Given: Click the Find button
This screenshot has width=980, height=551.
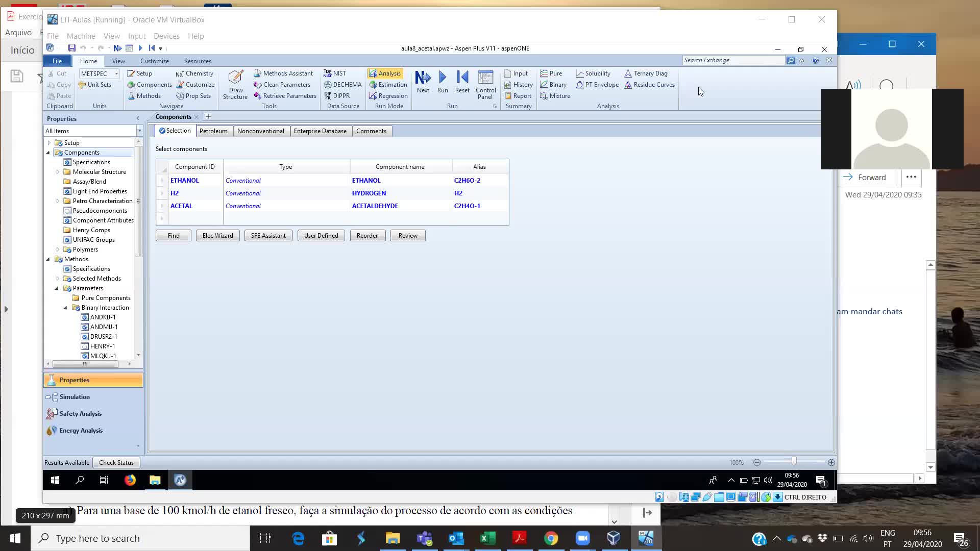Looking at the screenshot, I should pyautogui.click(x=174, y=236).
